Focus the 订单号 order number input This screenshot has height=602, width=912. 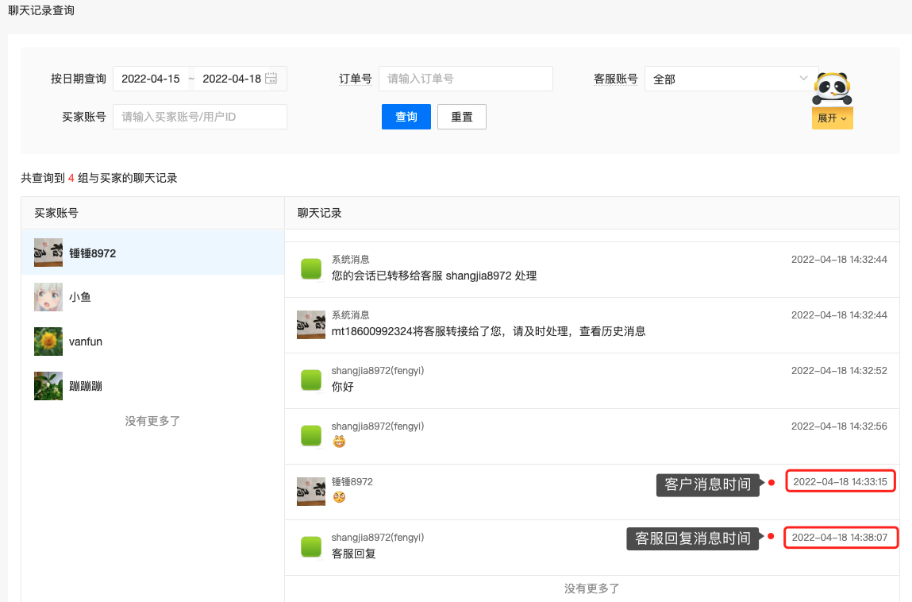tap(465, 79)
